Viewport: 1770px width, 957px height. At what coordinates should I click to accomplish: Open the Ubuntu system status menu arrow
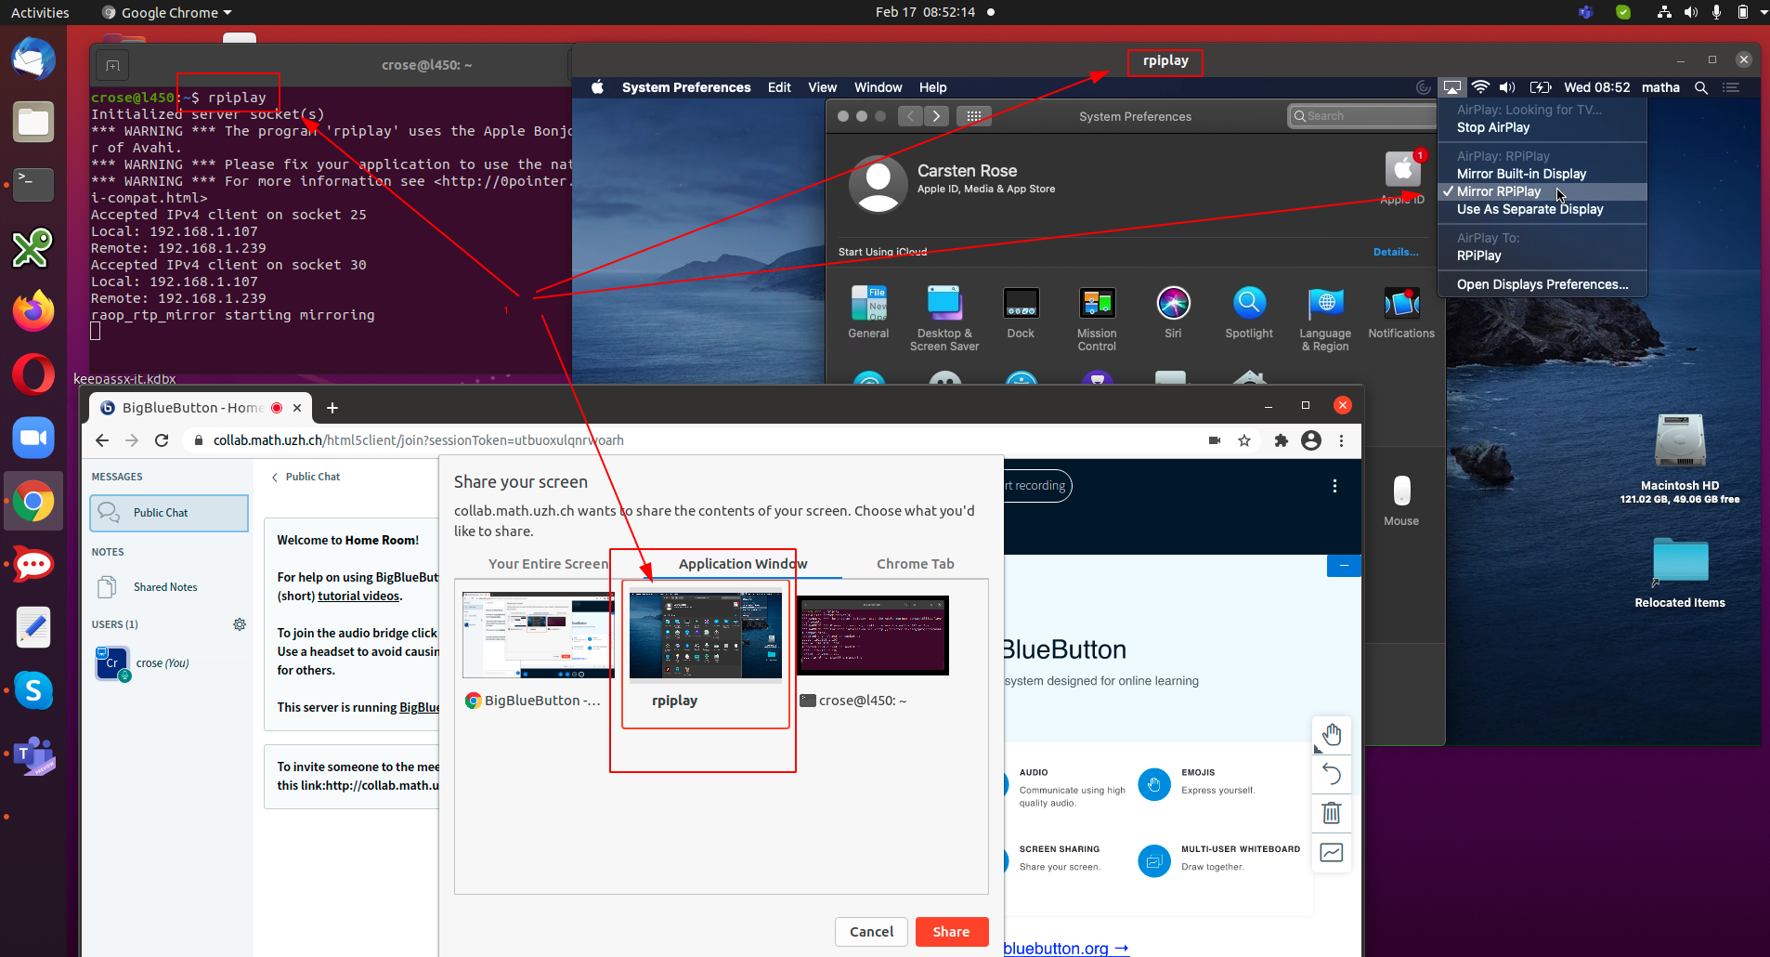(1763, 12)
